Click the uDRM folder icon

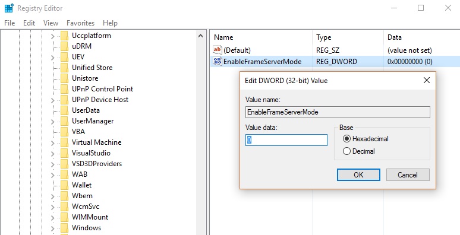point(65,46)
